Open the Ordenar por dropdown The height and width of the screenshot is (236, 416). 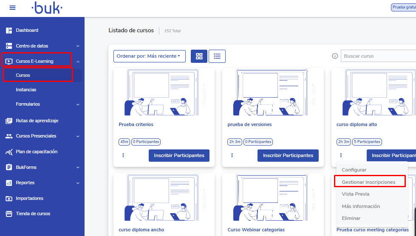(x=150, y=56)
